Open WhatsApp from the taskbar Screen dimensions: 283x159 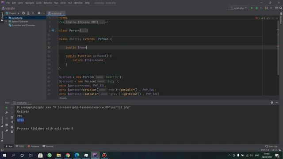50,155
